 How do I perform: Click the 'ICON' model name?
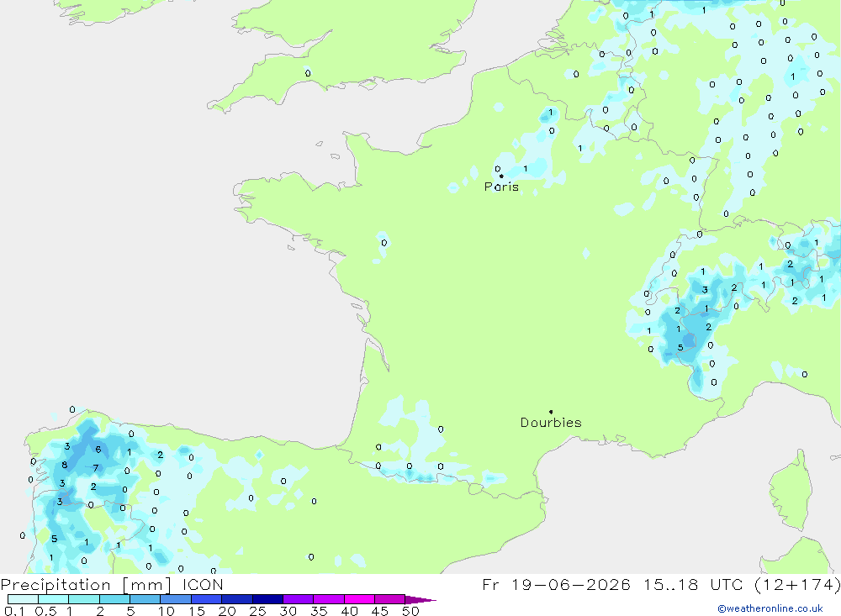[203, 584]
